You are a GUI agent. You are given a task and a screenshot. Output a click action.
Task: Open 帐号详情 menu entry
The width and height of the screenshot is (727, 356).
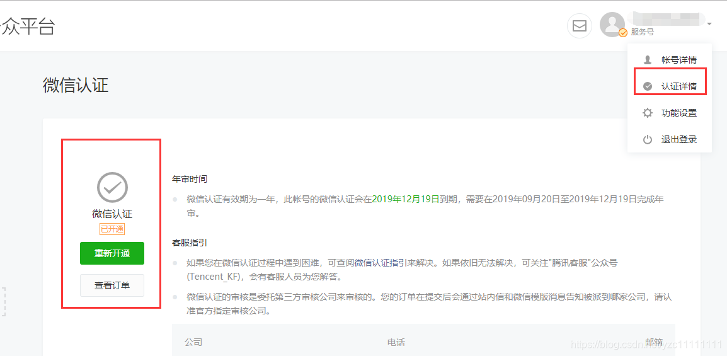(x=678, y=60)
